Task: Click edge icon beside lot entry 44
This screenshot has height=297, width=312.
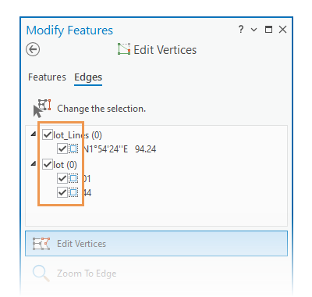Action: click(x=73, y=192)
